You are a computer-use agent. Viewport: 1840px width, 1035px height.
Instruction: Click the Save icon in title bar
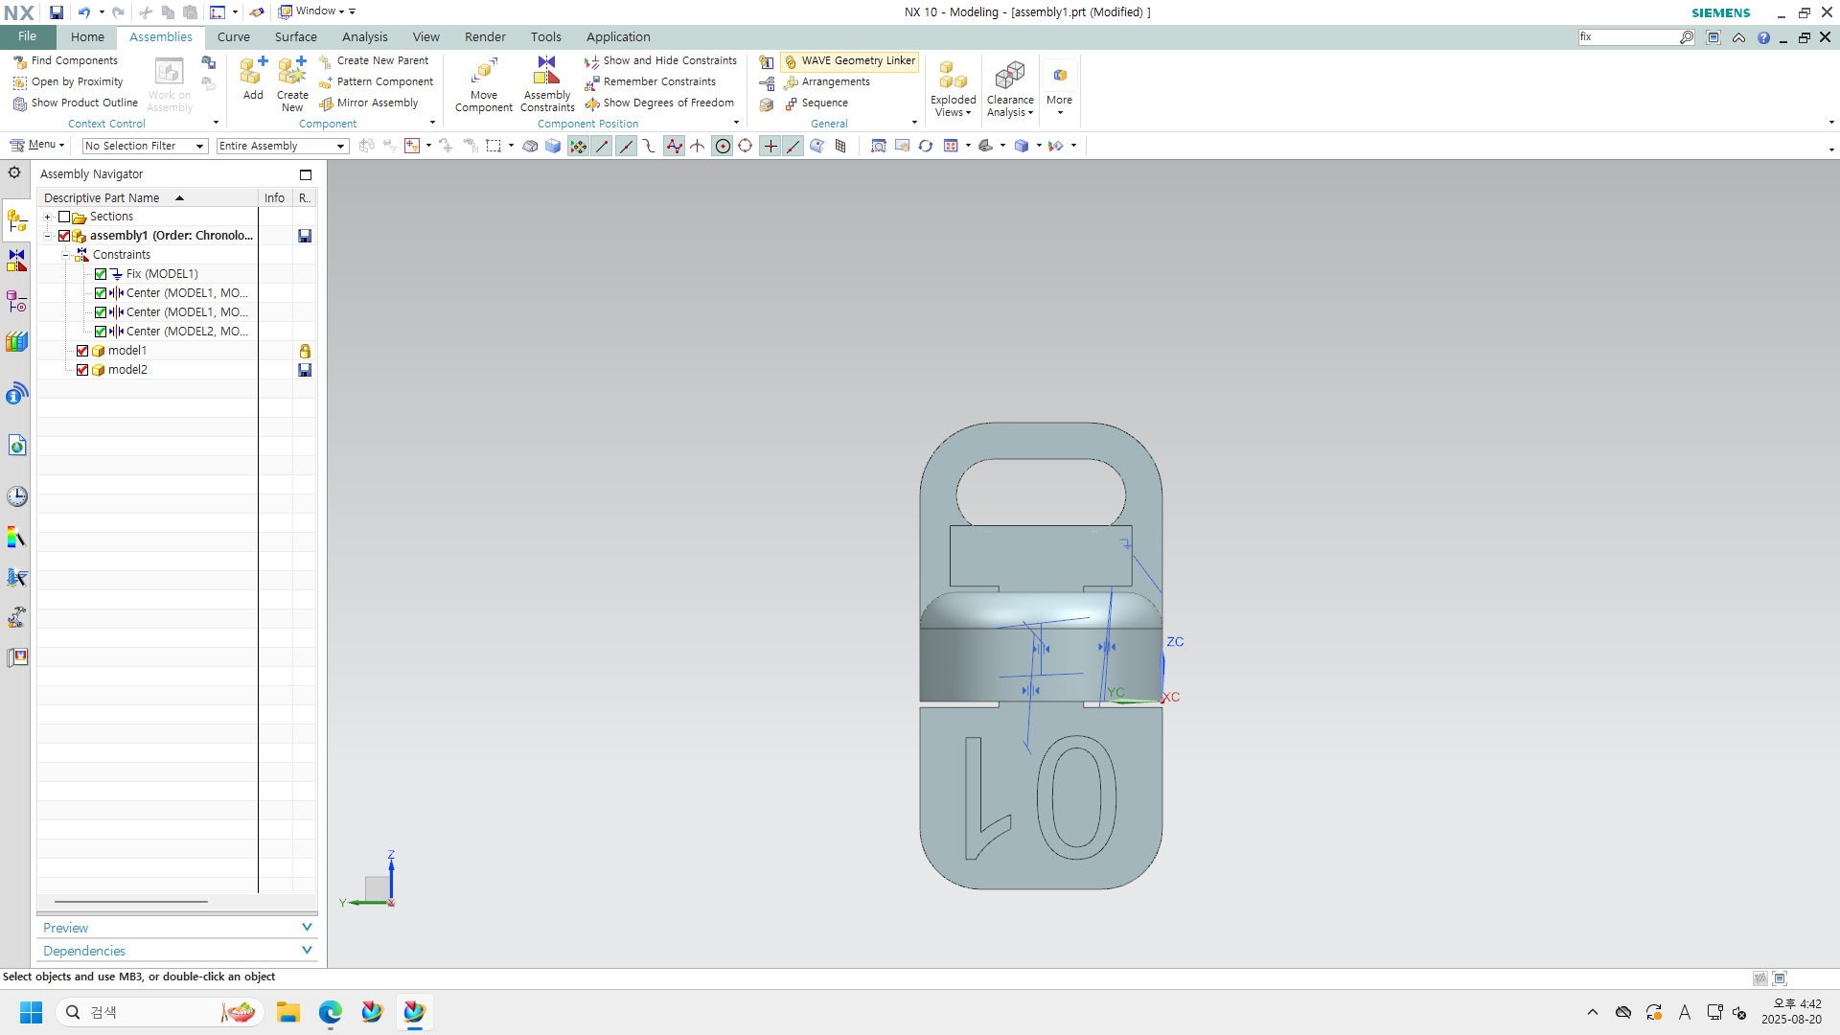coord(57,12)
